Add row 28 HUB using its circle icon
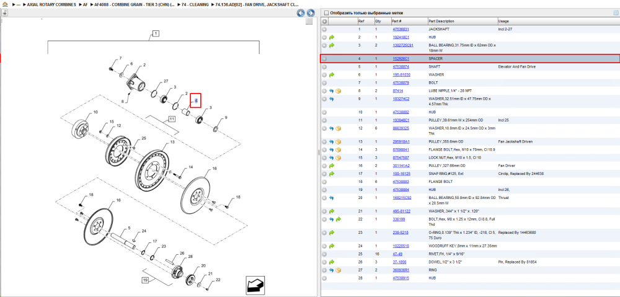The width and height of the screenshot is (620, 297). pyautogui.click(x=324, y=278)
